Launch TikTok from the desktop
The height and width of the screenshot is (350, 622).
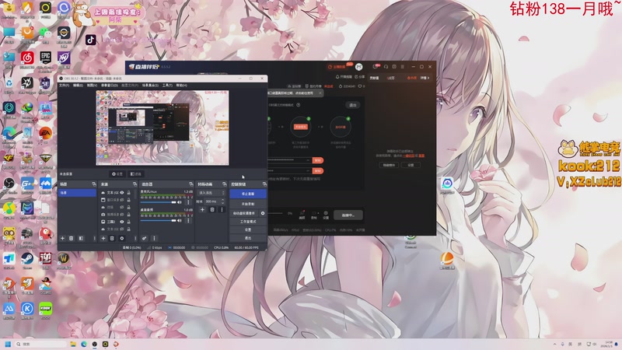91,40
